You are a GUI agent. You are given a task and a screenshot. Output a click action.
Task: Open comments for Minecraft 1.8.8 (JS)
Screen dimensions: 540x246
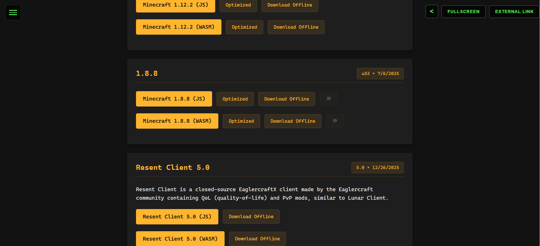(328, 99)
